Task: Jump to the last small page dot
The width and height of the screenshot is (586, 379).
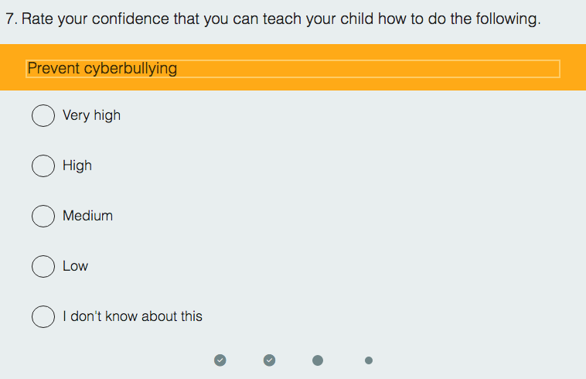Action: (369, 360)
